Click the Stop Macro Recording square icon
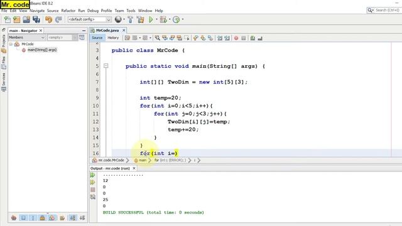Viewport: 402px width, 226px height. pyautogui.click(x=244, y=38)
